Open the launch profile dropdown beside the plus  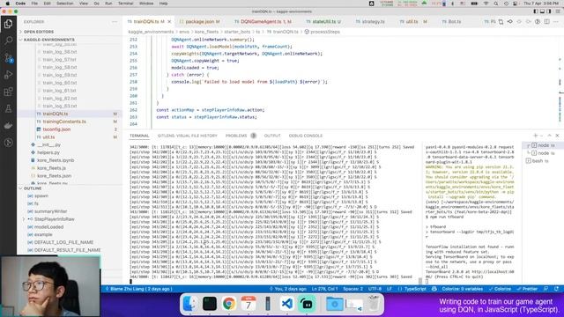(541, 136)
